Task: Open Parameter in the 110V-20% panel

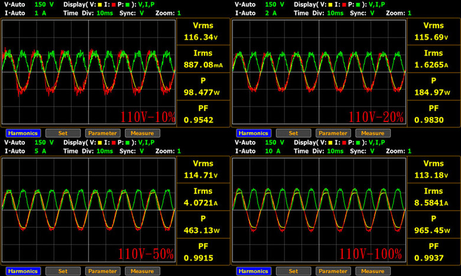Action: [333, 133]
